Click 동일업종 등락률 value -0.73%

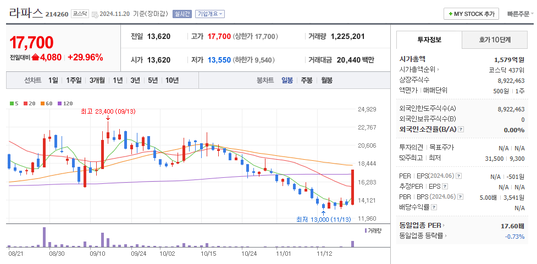coord(514,237)
